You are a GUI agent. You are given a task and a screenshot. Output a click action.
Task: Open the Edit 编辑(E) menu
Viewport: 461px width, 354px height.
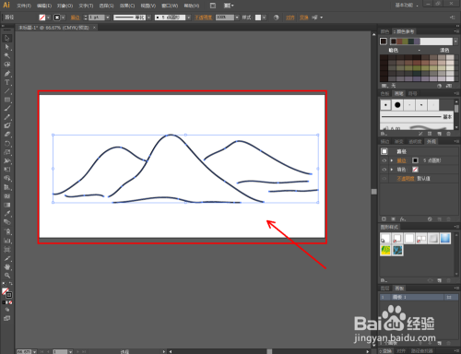pos(44,6)
